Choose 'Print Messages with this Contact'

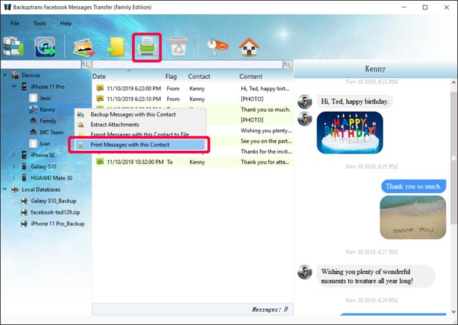[x=139, y=145]
